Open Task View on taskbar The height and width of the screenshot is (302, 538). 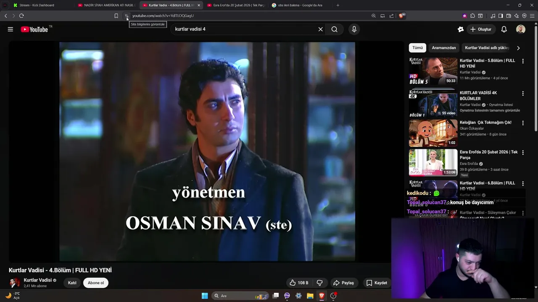coord(276,296)
